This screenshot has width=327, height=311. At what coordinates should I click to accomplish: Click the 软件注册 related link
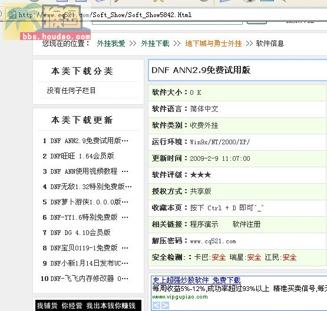click(x=246, y=224)
